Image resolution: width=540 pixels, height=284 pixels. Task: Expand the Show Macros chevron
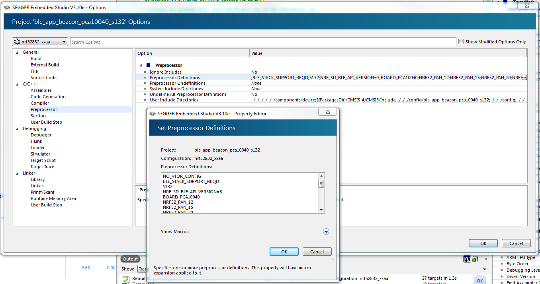click(326, 231)
